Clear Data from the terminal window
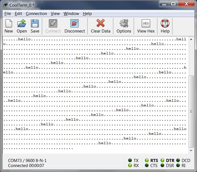The width and height of the screenshot is (197, 172). click(x=101, y=26)
